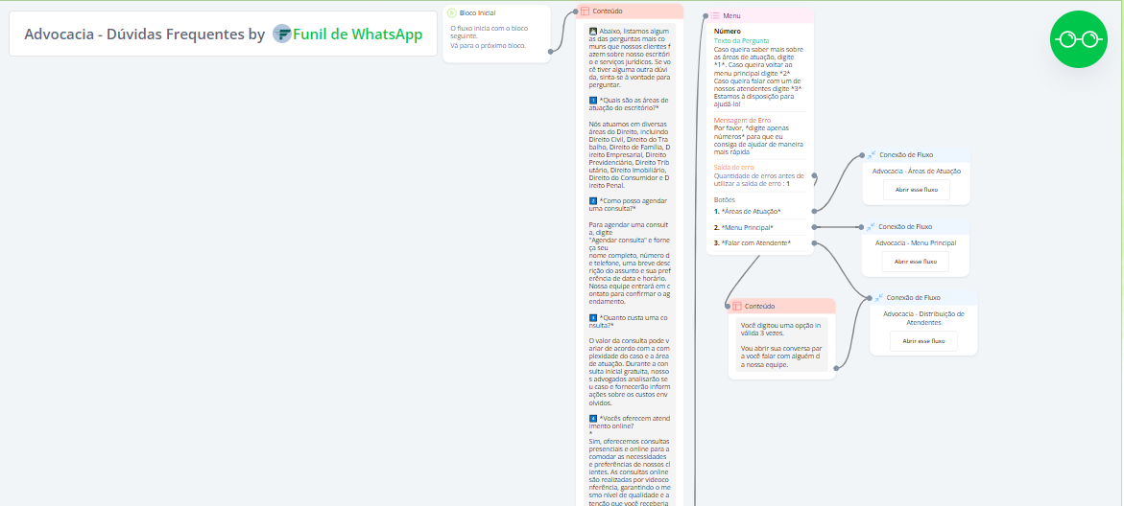Select the Menu block header

[x=760, y=15]
